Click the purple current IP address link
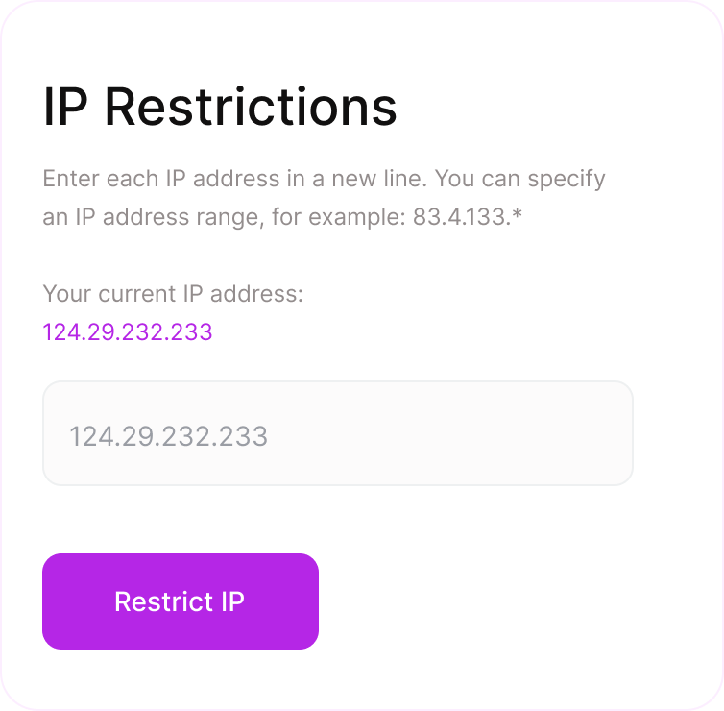724x711 pixels. 128,332
